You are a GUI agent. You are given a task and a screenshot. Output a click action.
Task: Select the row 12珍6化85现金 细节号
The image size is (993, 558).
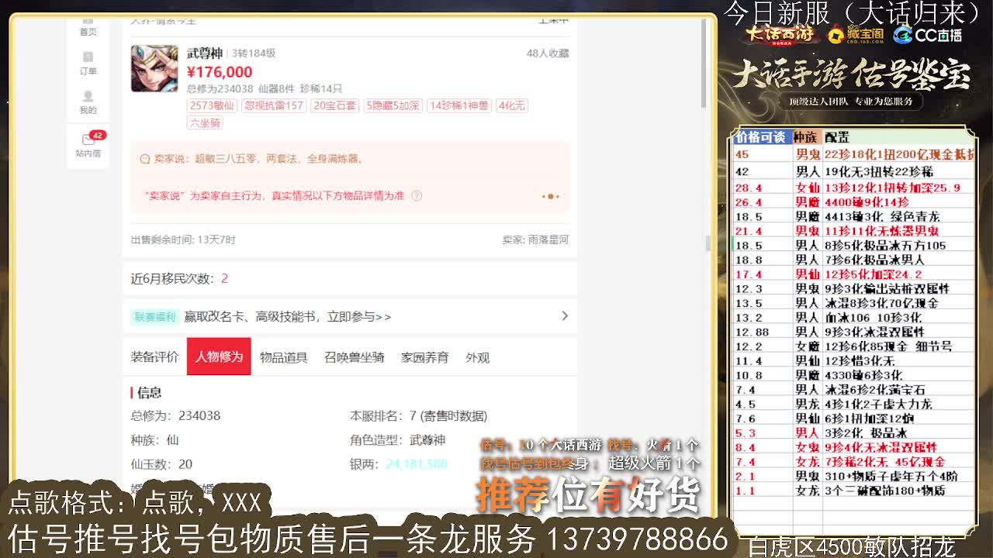click(854, 346)
